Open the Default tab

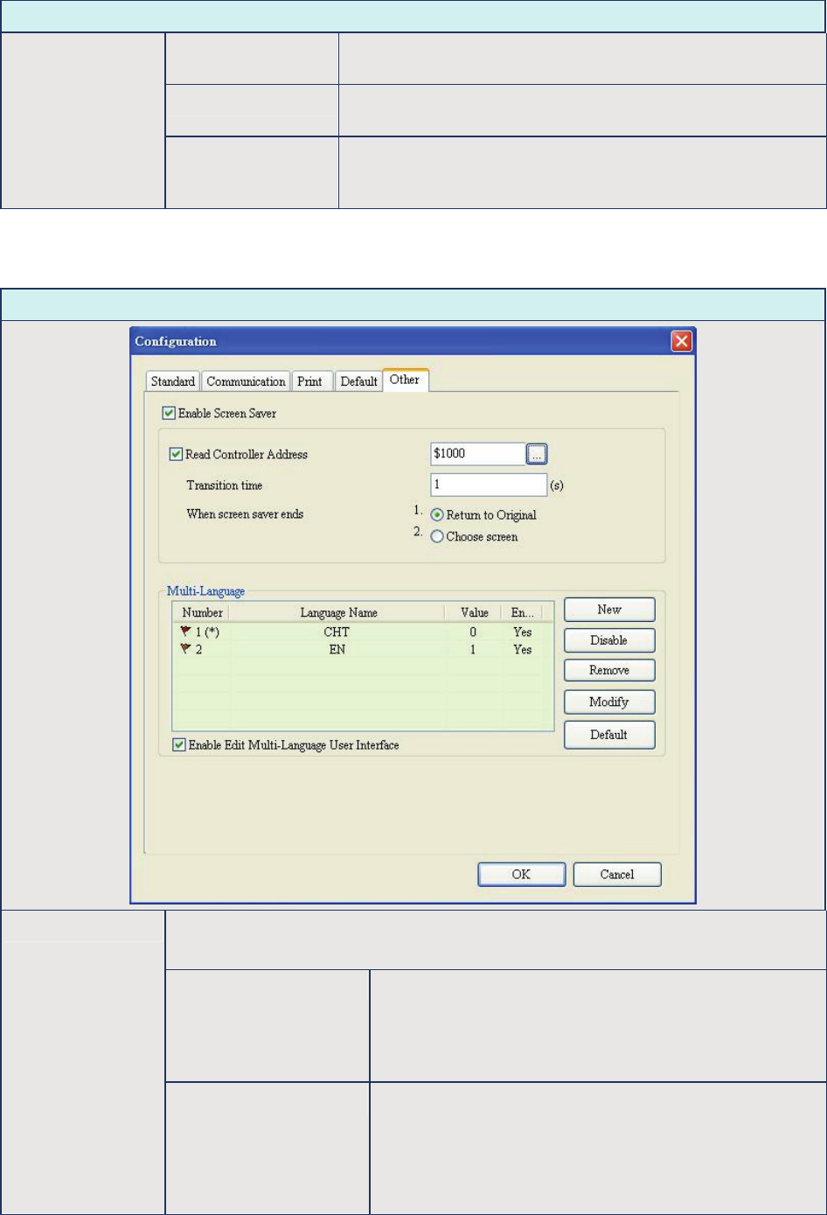tap(358, 381)
